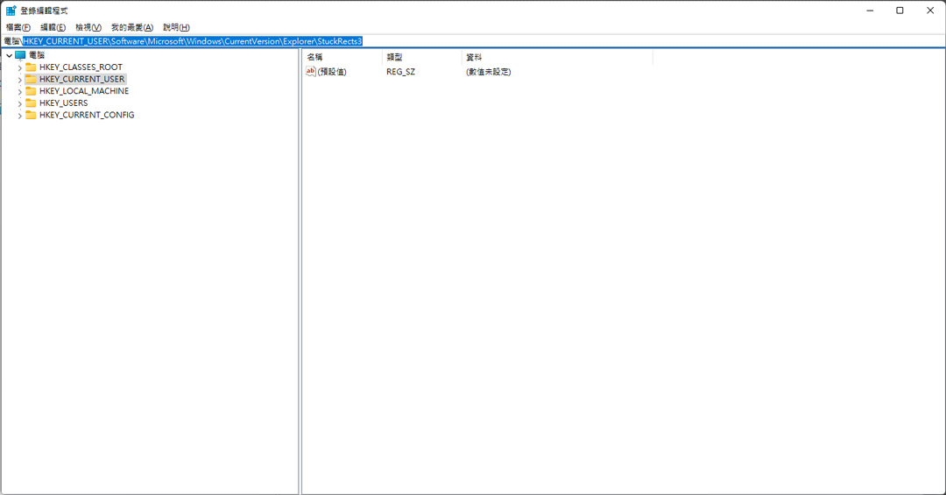Click the Registry Editor app icon in title bar
The height and width of the screenshot is (495, 946).
(11, 11)
